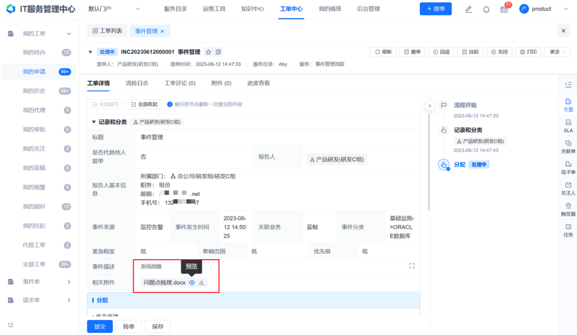Open 我的历史 in sidebar

tap(39, 91)
